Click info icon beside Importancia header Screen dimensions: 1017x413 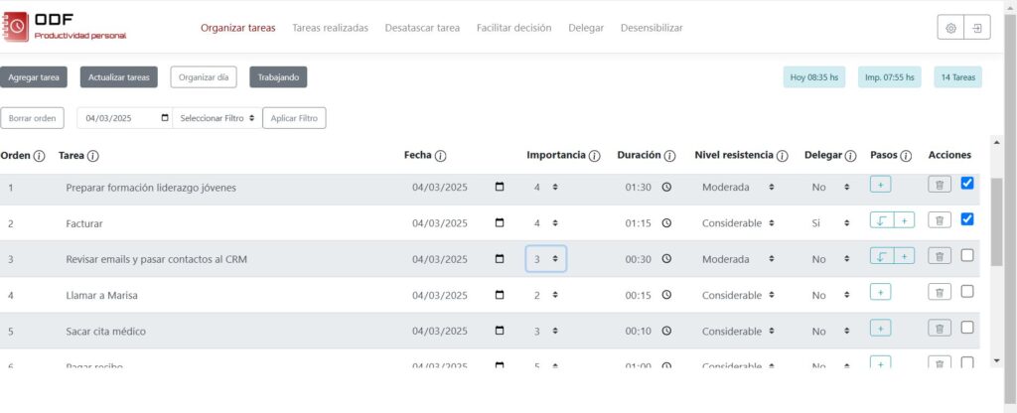point(594,156)
